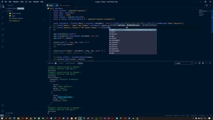The width and height of the screenshot is (213, 120).
Task: Select the 'checkNull' autocomplete suggestion
Action: coord(133,40)
